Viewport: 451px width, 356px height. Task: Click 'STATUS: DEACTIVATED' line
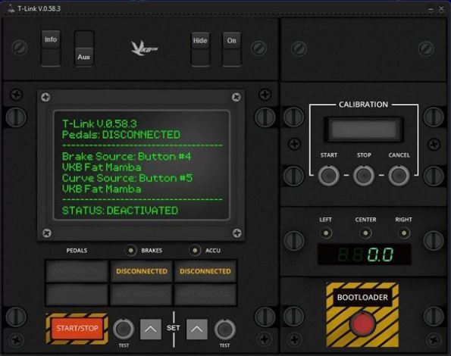pyautogui.click(x=120, y=211)
